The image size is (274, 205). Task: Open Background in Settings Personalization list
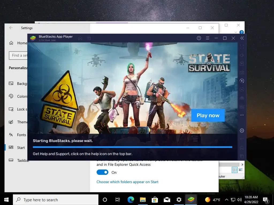[18, 84]
